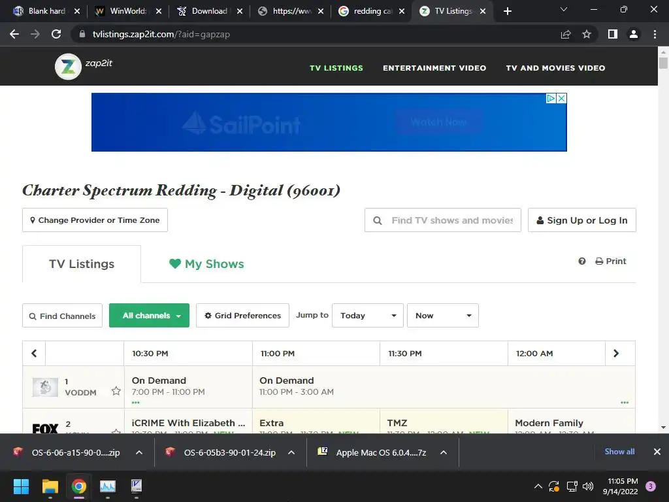Open Chrome side panel icon
The height and width of the screenshot is (502, 669).
click(x=613, y=34)
